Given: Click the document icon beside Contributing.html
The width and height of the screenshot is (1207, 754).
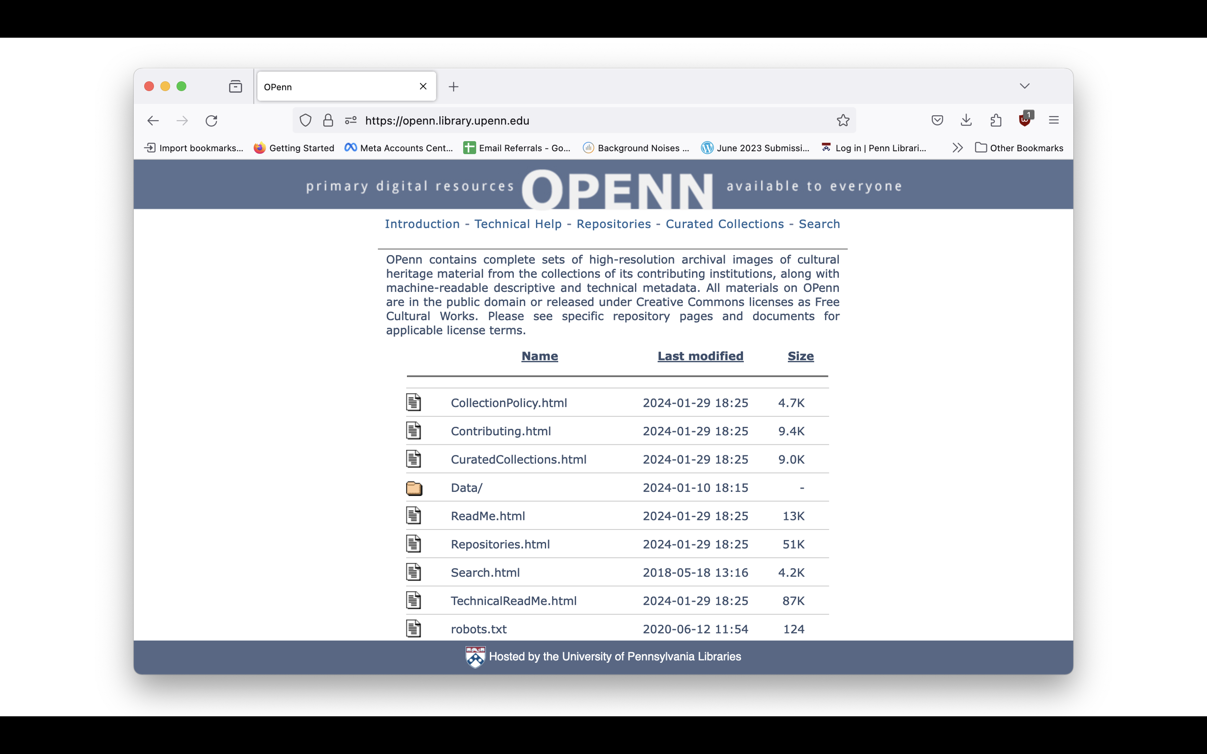Looking at the screenshot, I should [414, 431].
